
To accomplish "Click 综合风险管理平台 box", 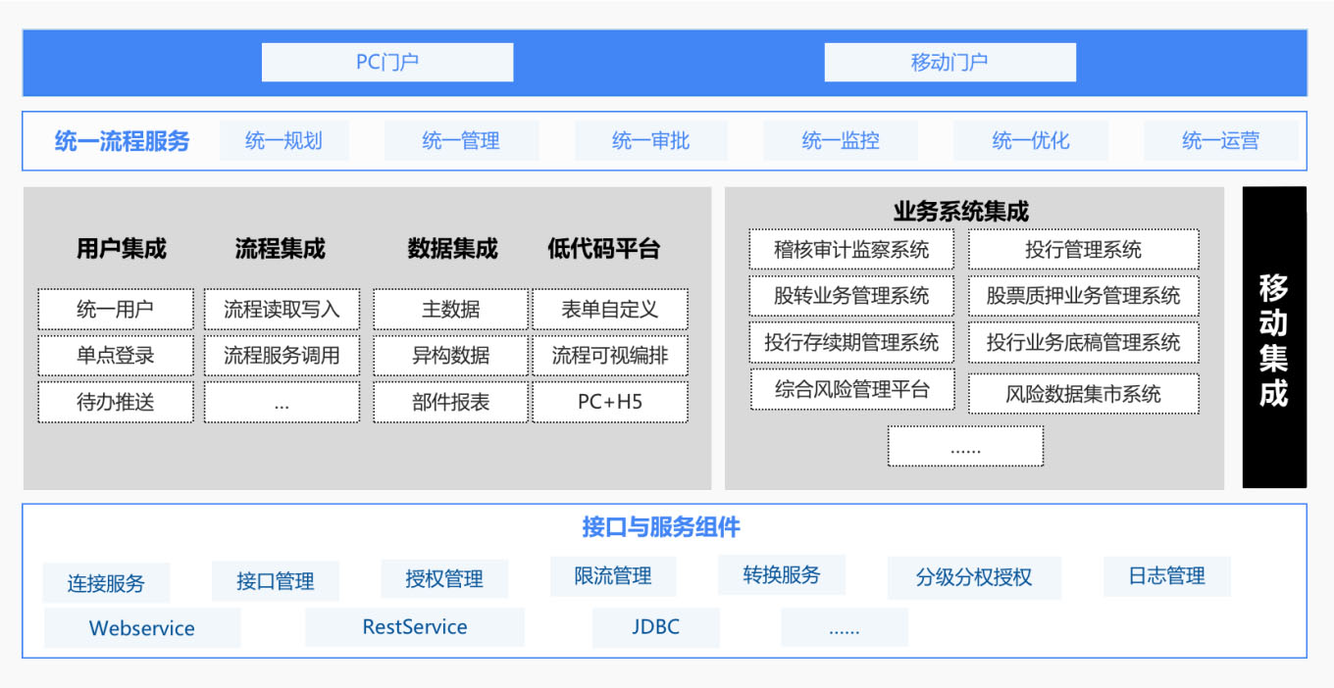I will pos(851,389).
